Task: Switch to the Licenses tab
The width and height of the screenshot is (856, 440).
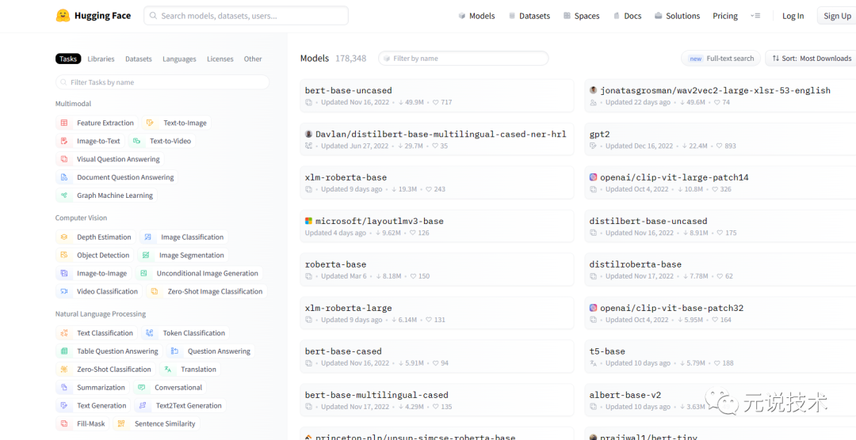Action: click(x=220, y=59)
